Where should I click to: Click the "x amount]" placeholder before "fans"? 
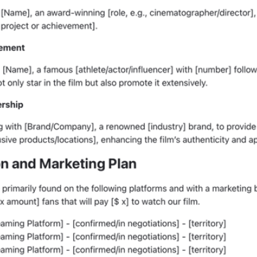pyautogui.click(x=20, y=202)
